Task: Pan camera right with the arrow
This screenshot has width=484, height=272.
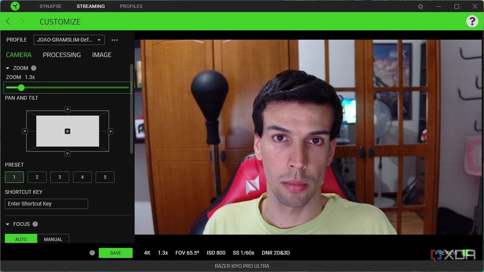Action: [110, 131]
